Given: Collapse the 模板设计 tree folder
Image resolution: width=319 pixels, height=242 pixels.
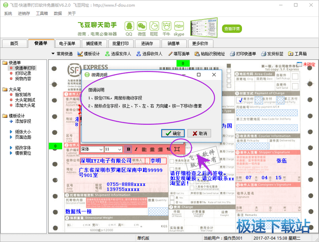Looking at the screenshot, I should click(x=5, y=116).
